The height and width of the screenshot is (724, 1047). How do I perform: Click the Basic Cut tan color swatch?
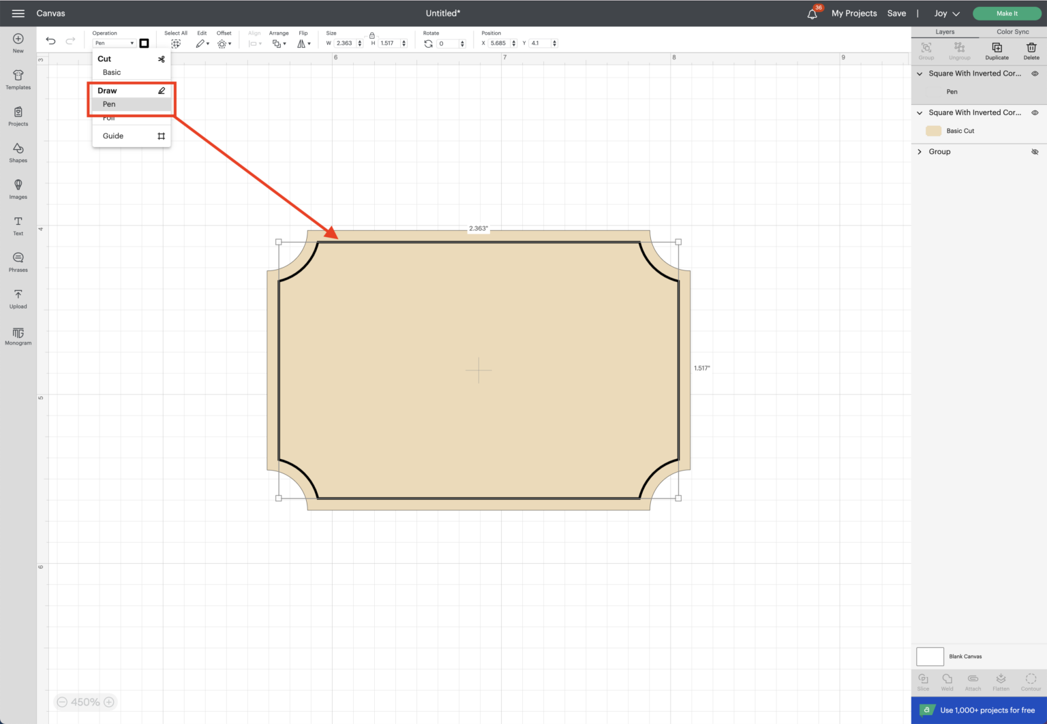933,131
